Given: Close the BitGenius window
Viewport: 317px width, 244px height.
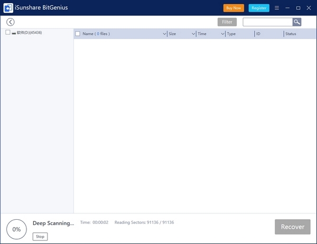Looking at the screenshot, I should point(309,8).
